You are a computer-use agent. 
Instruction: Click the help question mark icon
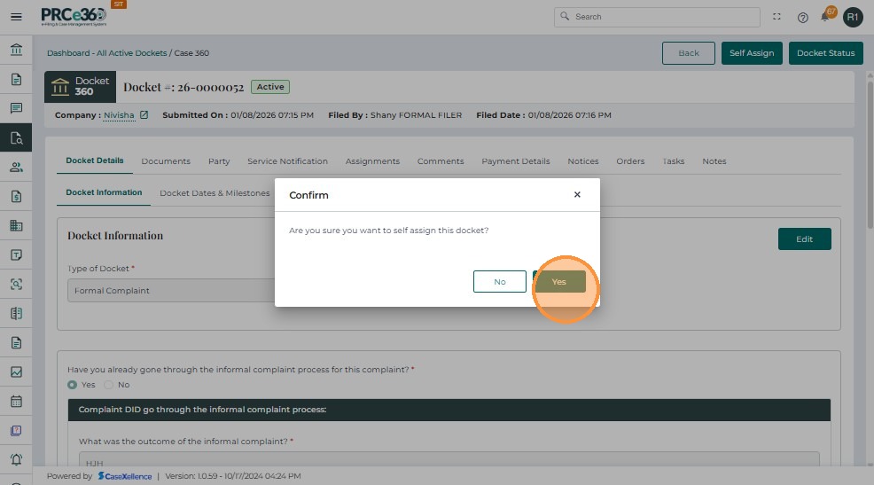(x=802, y=17)
